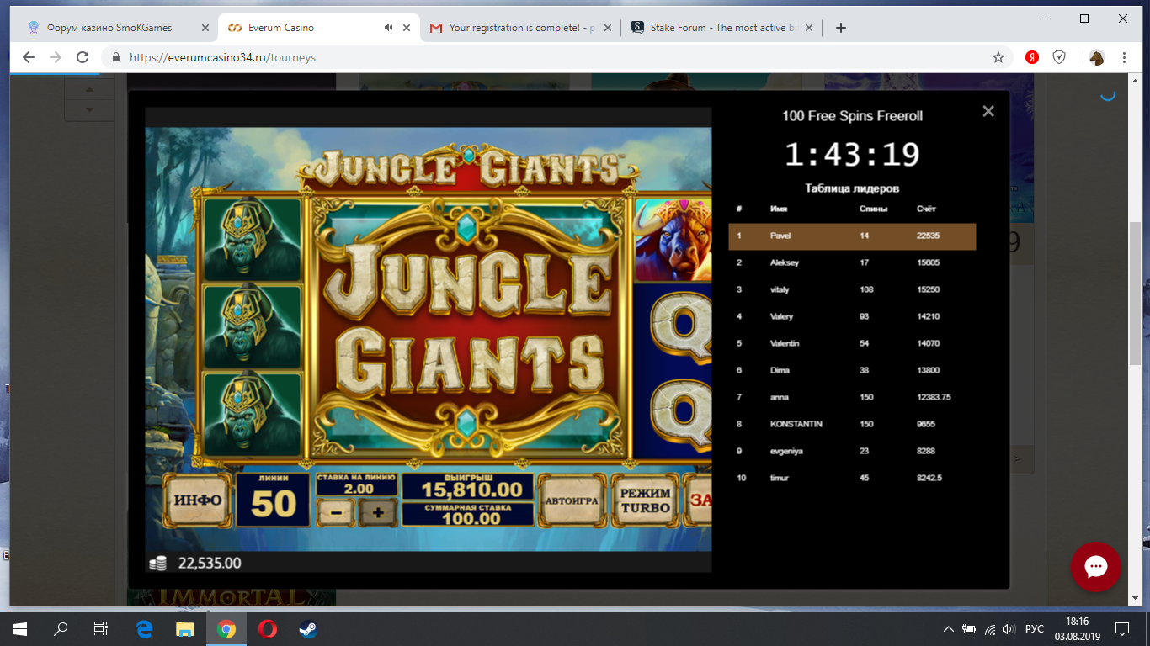Click the 1:43:19 countdown timer

852,155
